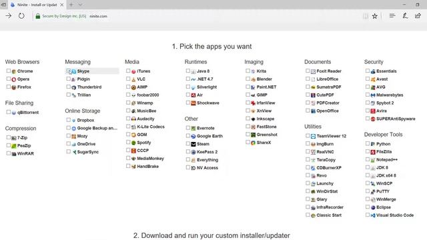Click the Foxit Reader label

(329, 71)
